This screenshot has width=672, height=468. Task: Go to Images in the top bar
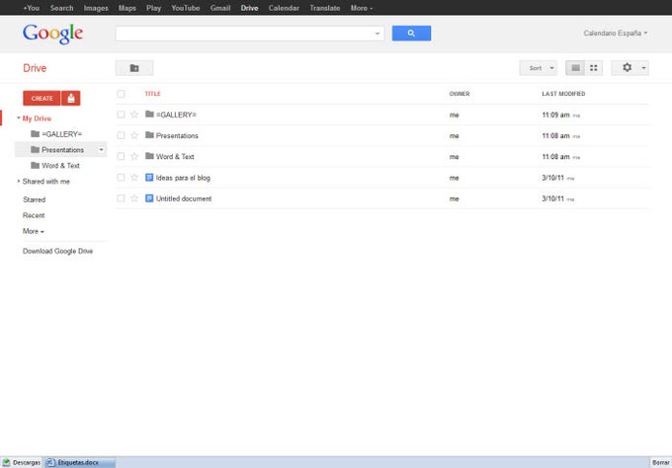point(96,8)
